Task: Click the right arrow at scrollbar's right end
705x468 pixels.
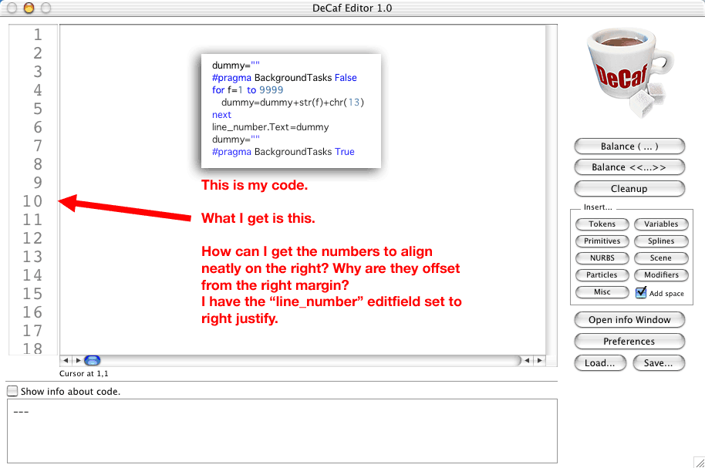Action: tap(540, 360)
